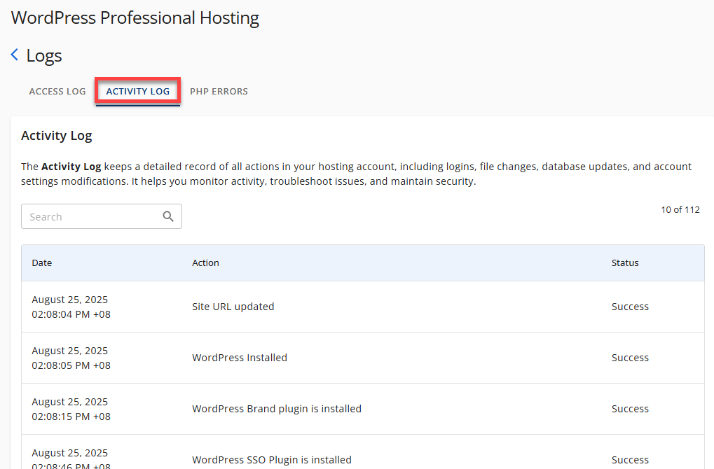The height and width of the screenshot is (469, 714).
Task: Click the Date column header
Action: click(42, 262)
